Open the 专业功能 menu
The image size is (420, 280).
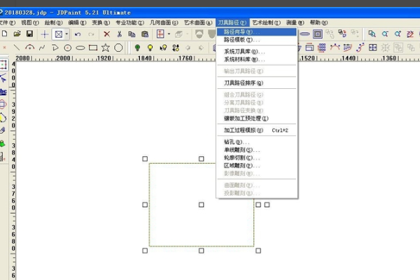pos(129,22)
